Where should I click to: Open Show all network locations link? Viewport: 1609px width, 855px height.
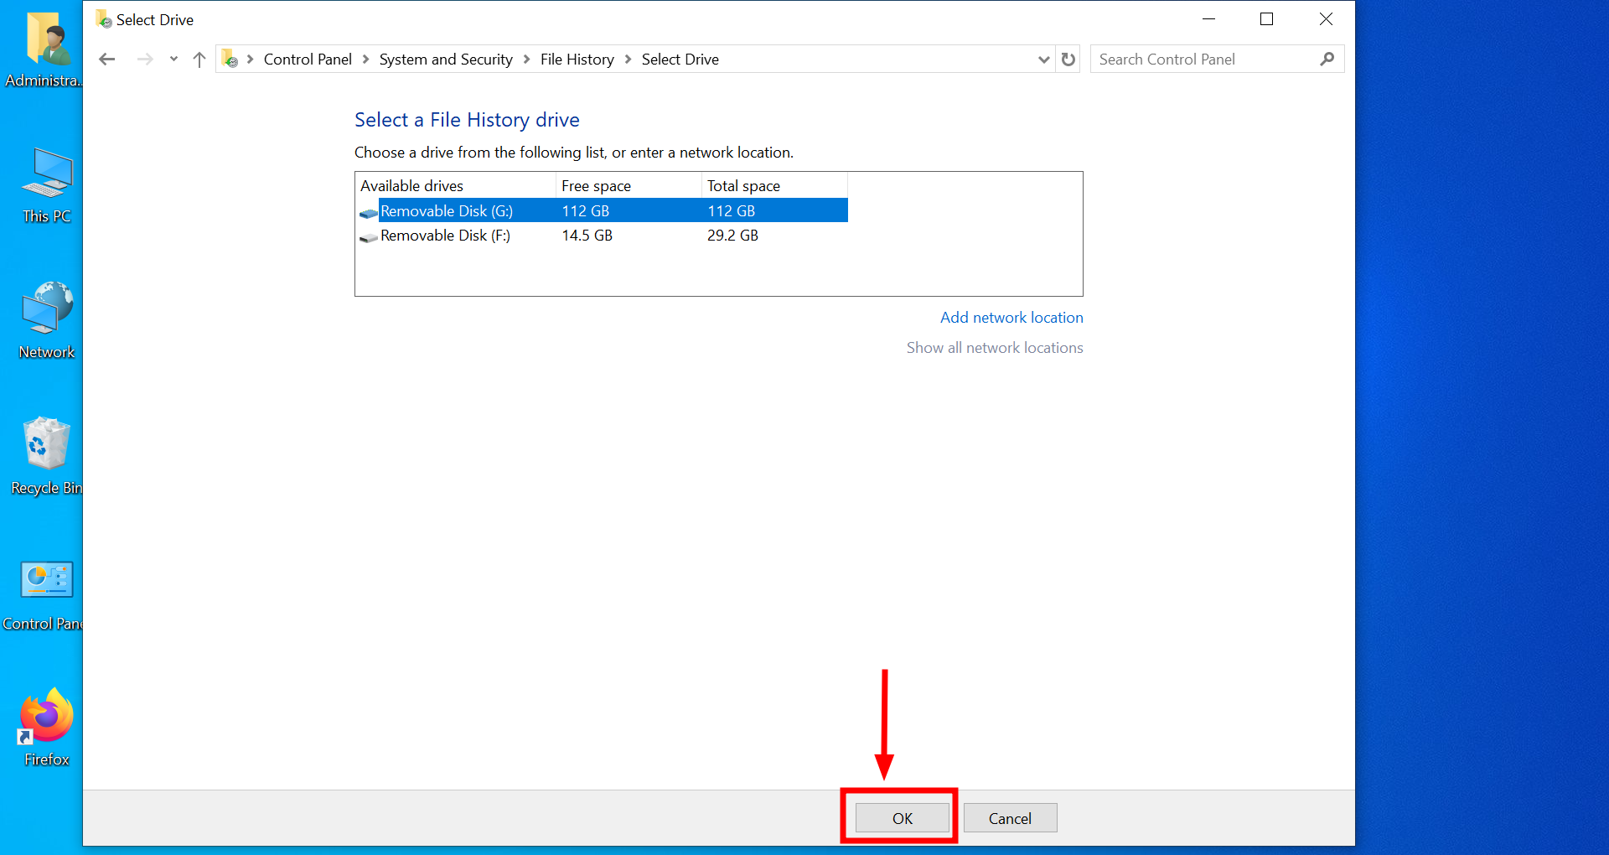coord(995,347)
